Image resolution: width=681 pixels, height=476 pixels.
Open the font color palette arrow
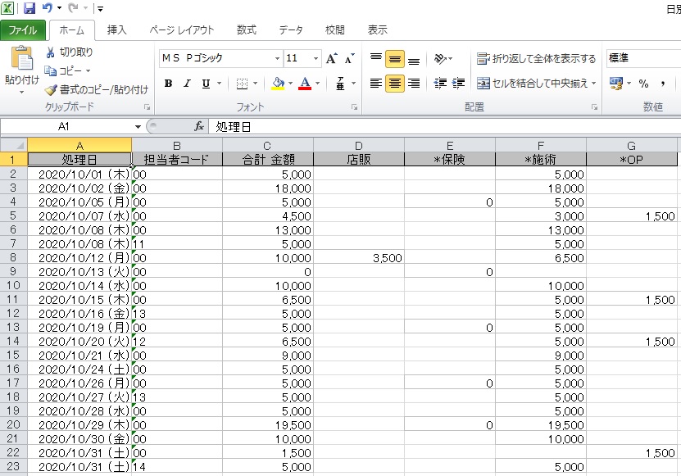click(x=317, y=84)
